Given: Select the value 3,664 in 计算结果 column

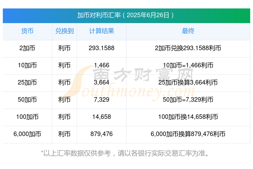Looking at the screenshot, I should tap(101, 83).
